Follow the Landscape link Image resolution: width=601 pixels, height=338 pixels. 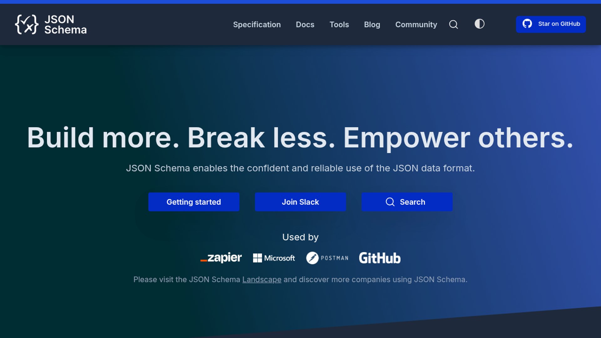click(262, 279)
